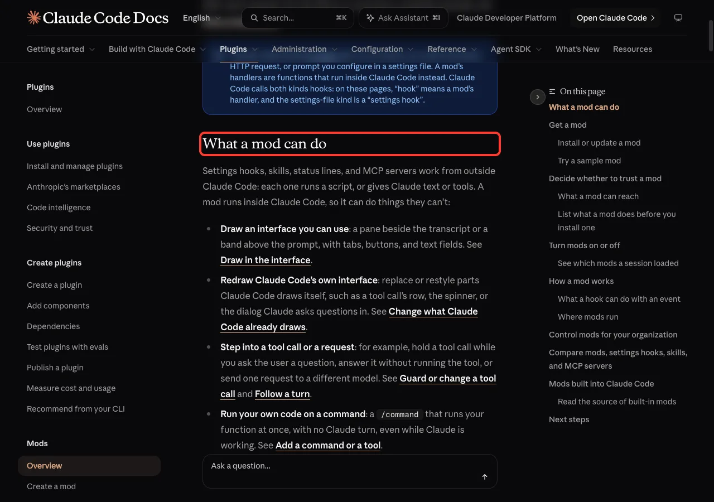The image size is (714, 502).
Task: Expand the Getting started menu
Action: tap(61, 49)
